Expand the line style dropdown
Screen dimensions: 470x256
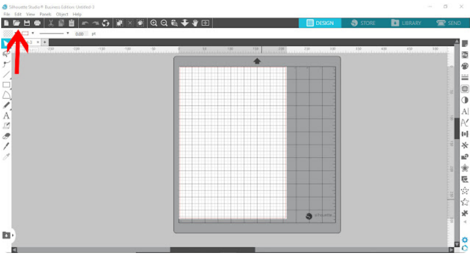(68, 34)
